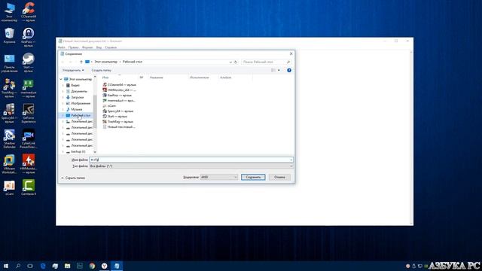The image size is (482, 271).
Task: Collapse the Этот компьютер tree node
Action: [61, 79]
